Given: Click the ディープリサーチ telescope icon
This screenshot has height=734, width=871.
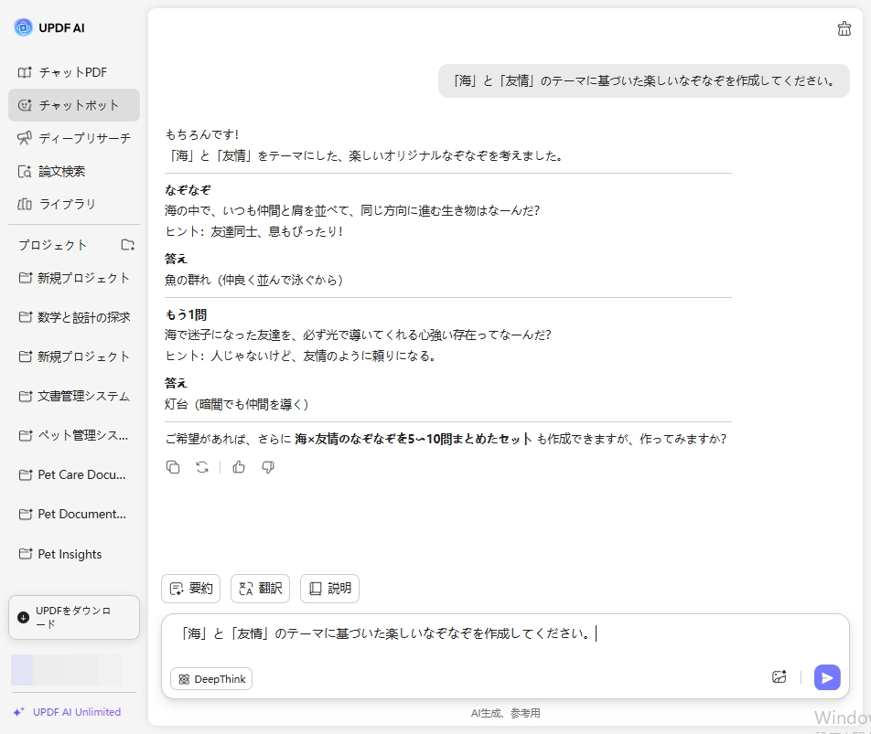Looking at the screenshot, I should coord(25,138).
